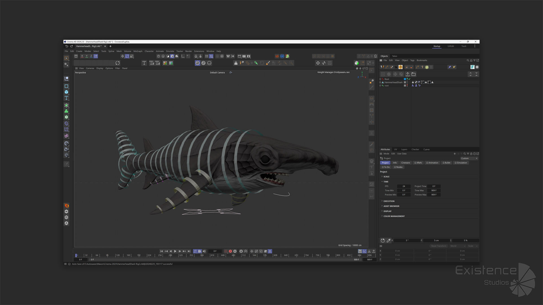Screen dimensions: 543x305
Task: Click the Autodesk F icon in Objects panel
Action: (x=472, y=67)
